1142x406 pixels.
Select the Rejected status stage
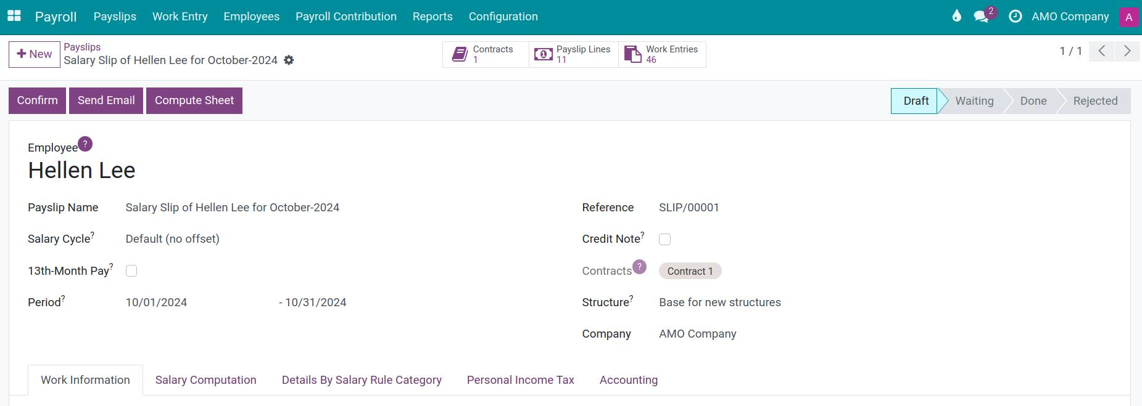tap(1095, 101)
